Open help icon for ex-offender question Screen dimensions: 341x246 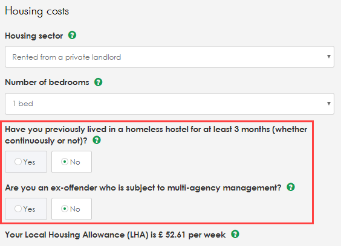(x=291, y=187)
